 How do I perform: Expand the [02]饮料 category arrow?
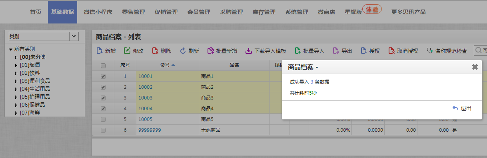16,73
